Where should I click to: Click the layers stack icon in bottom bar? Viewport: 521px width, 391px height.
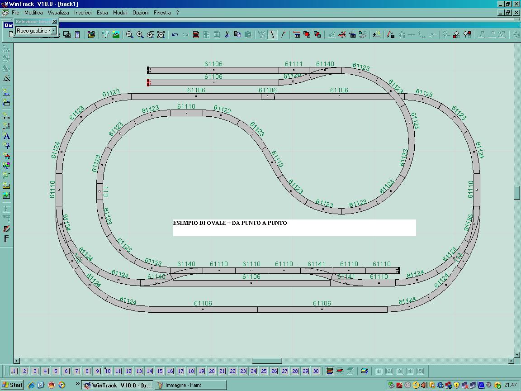330,371
